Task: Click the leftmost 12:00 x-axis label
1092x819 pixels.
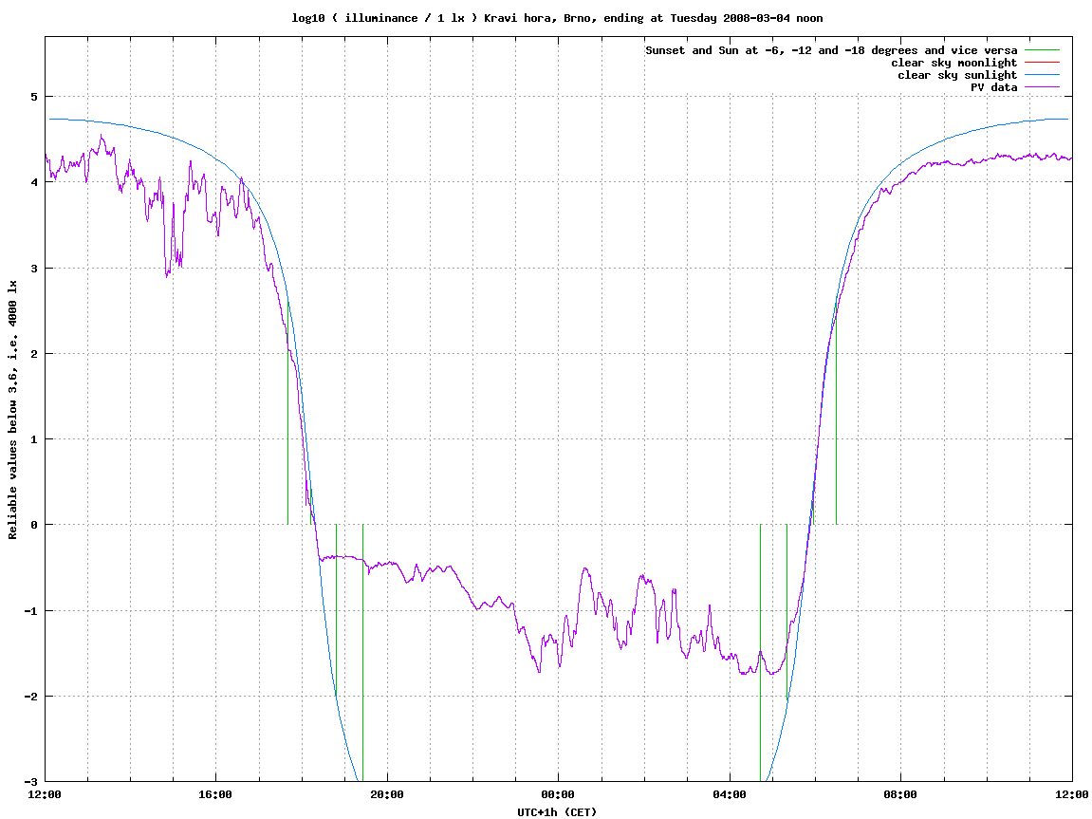Action: click(45, 794)
